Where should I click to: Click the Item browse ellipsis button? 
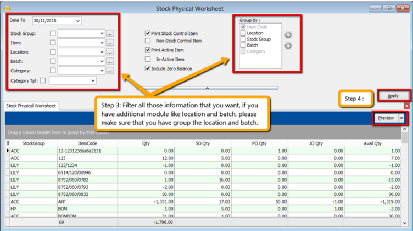(x=110, y=43)
